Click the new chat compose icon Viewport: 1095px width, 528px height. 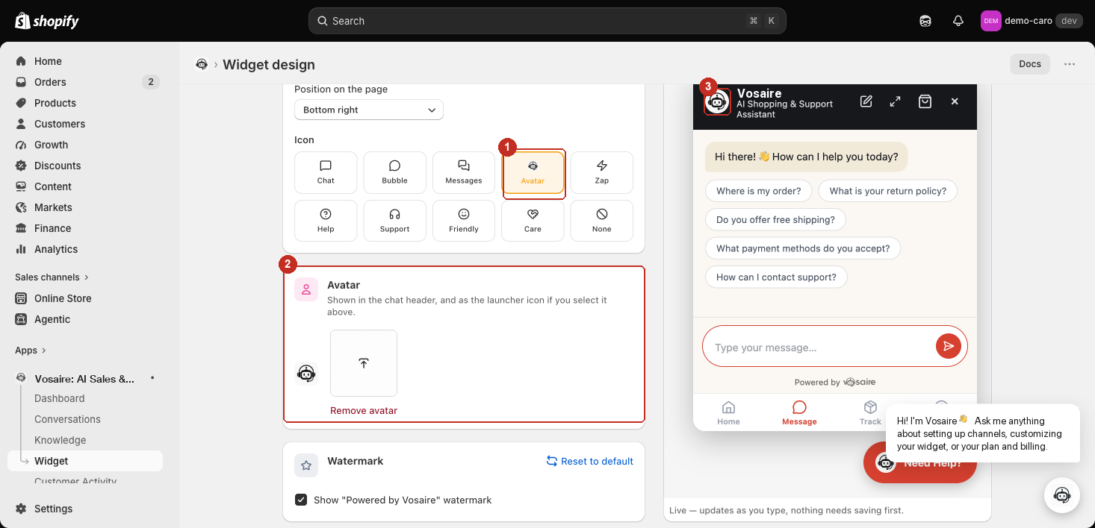(866, 101)
